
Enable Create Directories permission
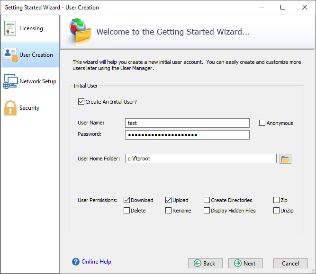207,200
